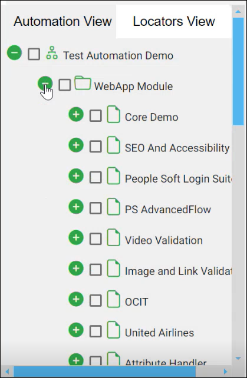Select the Video Validation label
The width and height of the screenshot is (247, 378).
(164, 240)
